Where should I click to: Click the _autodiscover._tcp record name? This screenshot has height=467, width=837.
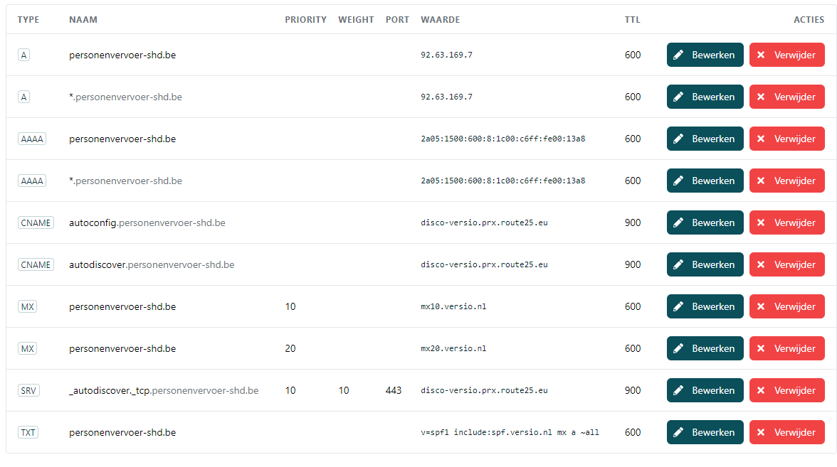tap(164, 390)
